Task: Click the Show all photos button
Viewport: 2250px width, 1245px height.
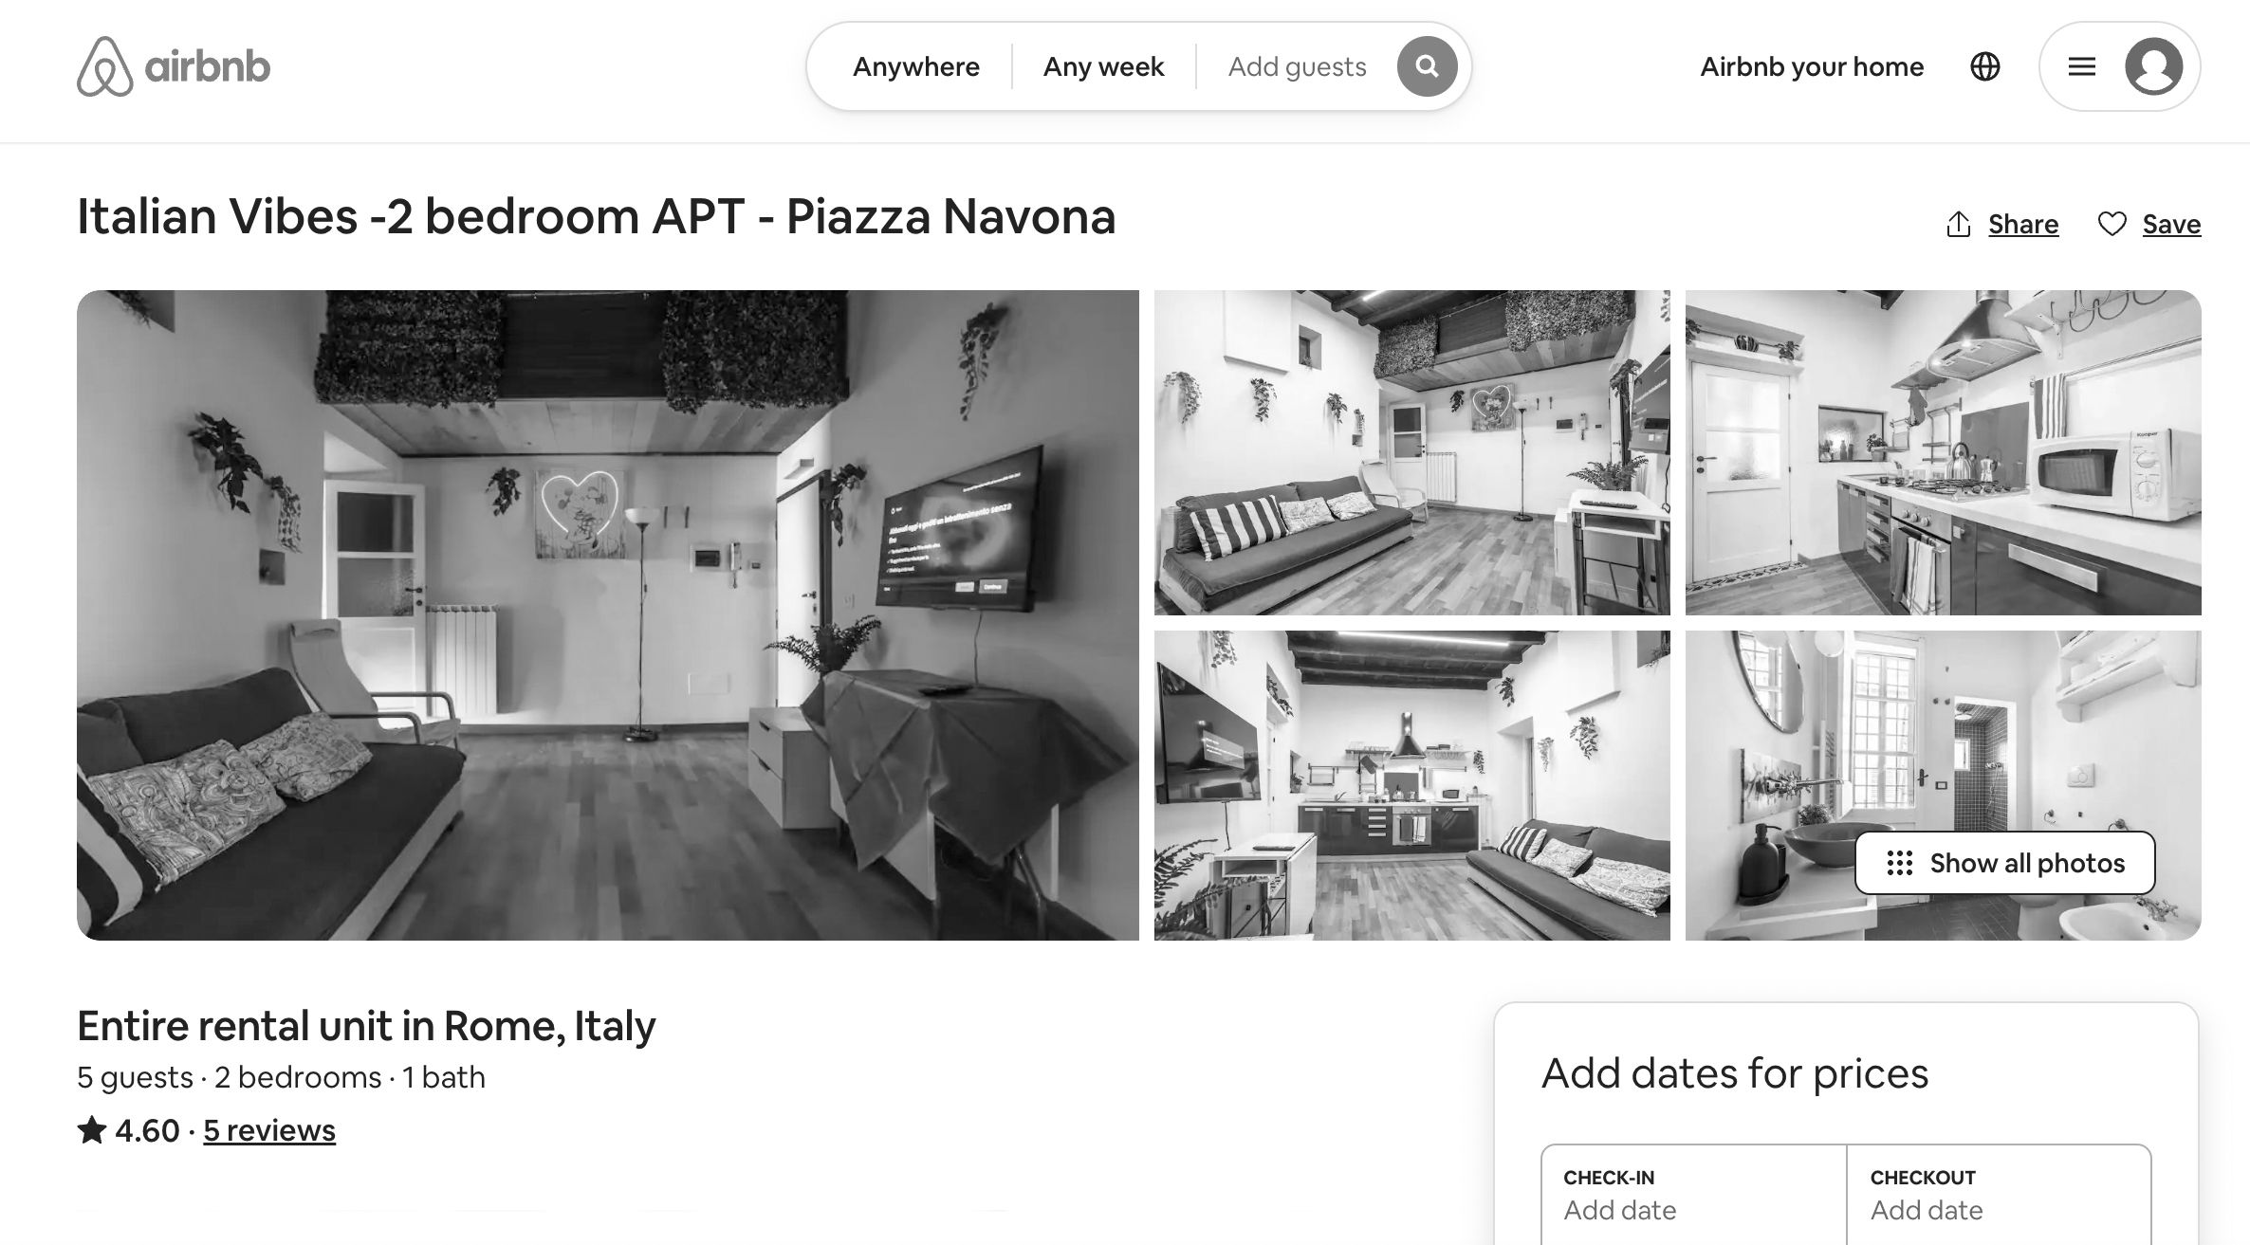Action: coord(2004,863)
